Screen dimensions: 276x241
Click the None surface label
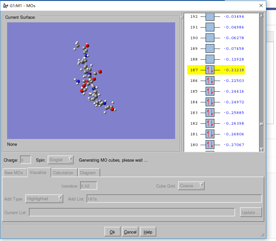[12, 144]
